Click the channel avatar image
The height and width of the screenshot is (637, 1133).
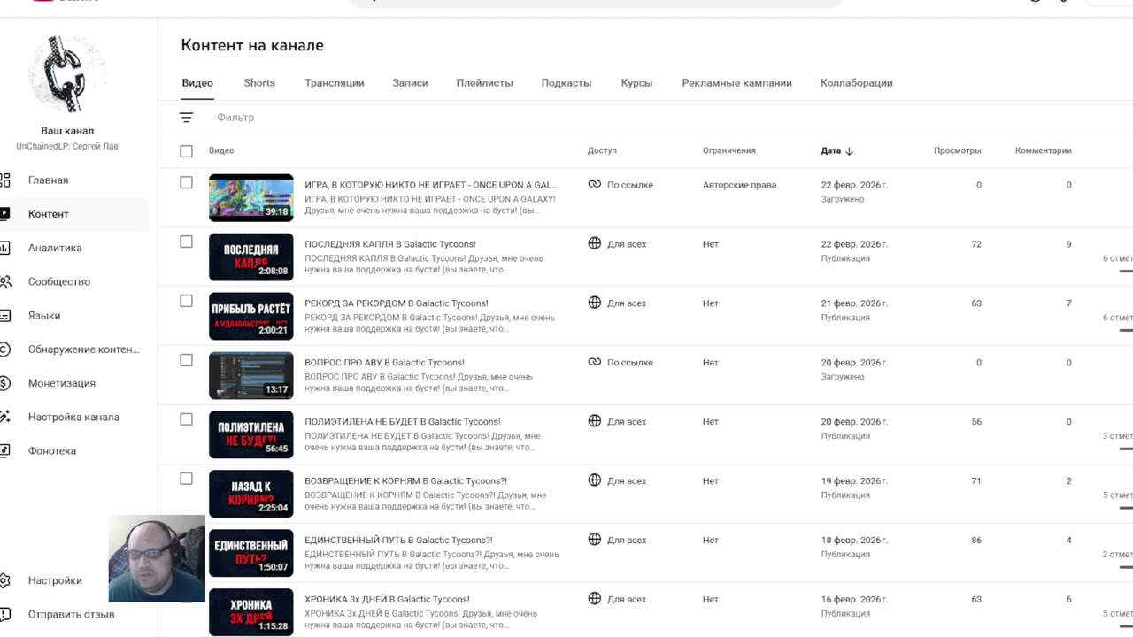coord(67,74)
